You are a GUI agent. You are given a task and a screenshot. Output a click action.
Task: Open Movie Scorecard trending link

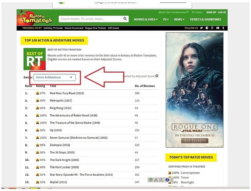pos(74,28)
